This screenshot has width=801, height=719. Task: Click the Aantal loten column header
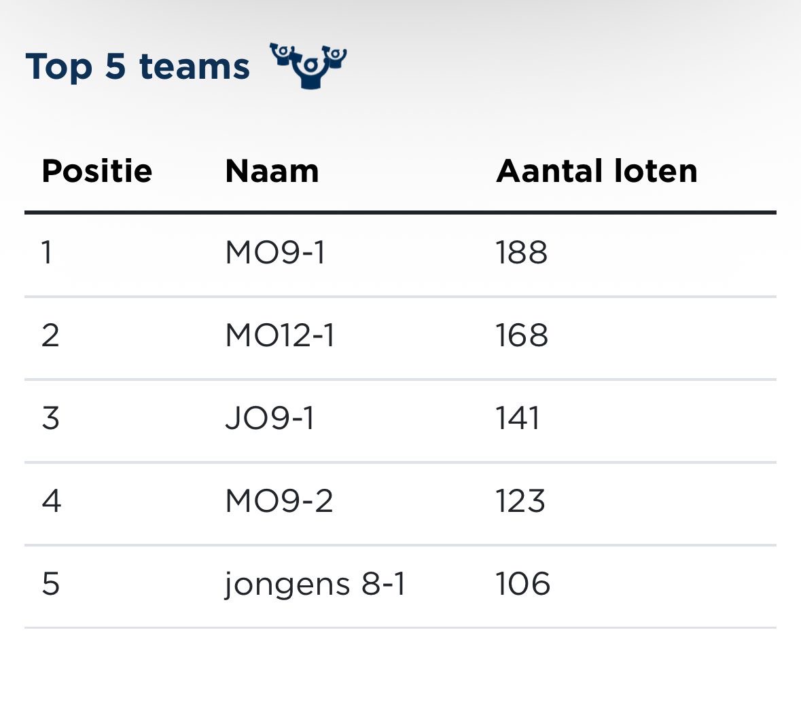597,171
